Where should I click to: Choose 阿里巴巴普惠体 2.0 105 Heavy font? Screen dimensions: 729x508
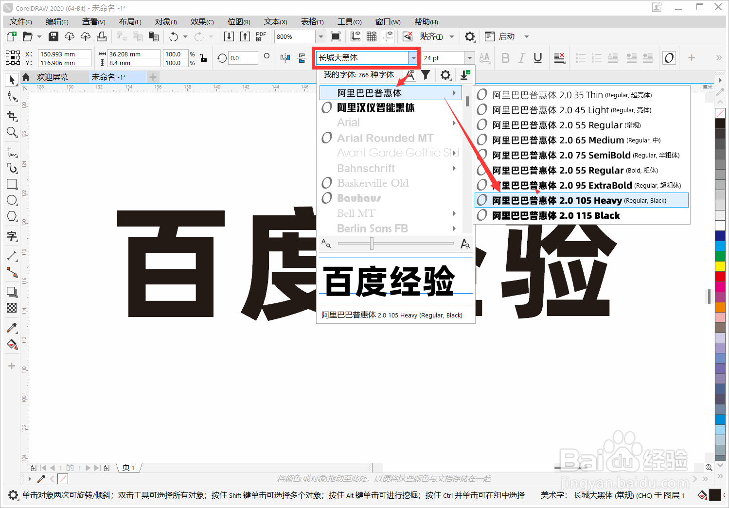pos(581,200)
